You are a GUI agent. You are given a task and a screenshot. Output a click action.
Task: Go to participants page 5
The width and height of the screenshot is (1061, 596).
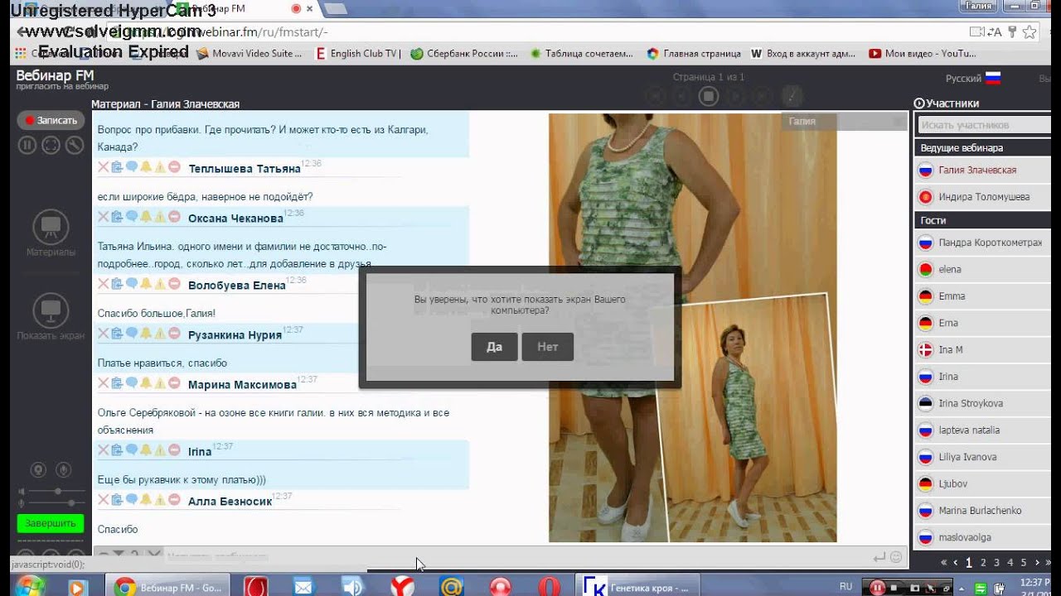point(1024,562)
